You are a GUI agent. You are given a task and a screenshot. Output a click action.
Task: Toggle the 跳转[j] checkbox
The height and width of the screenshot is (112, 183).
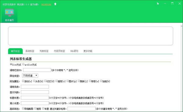click(79, 81)
